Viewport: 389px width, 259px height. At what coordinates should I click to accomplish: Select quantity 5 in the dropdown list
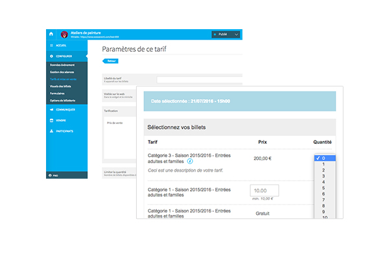click(325, 188)
